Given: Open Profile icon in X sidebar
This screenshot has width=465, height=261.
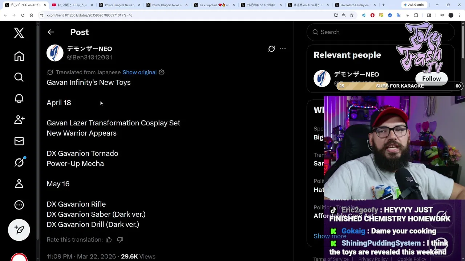Looking at the screenshot, I should click(19, 183).
